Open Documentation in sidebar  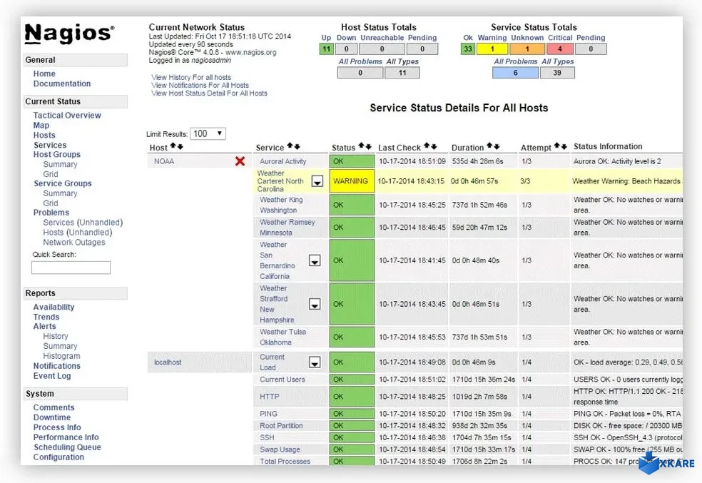point(62,83)
